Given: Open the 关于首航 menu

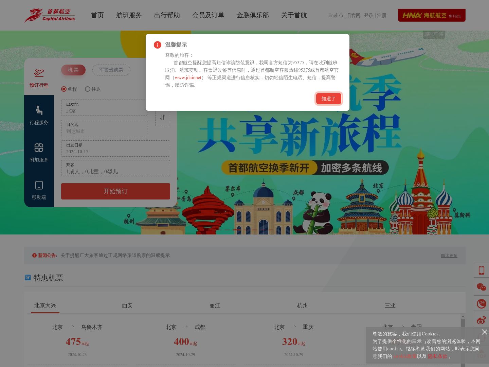Looking at the screenshot, I should pos(294,15).
